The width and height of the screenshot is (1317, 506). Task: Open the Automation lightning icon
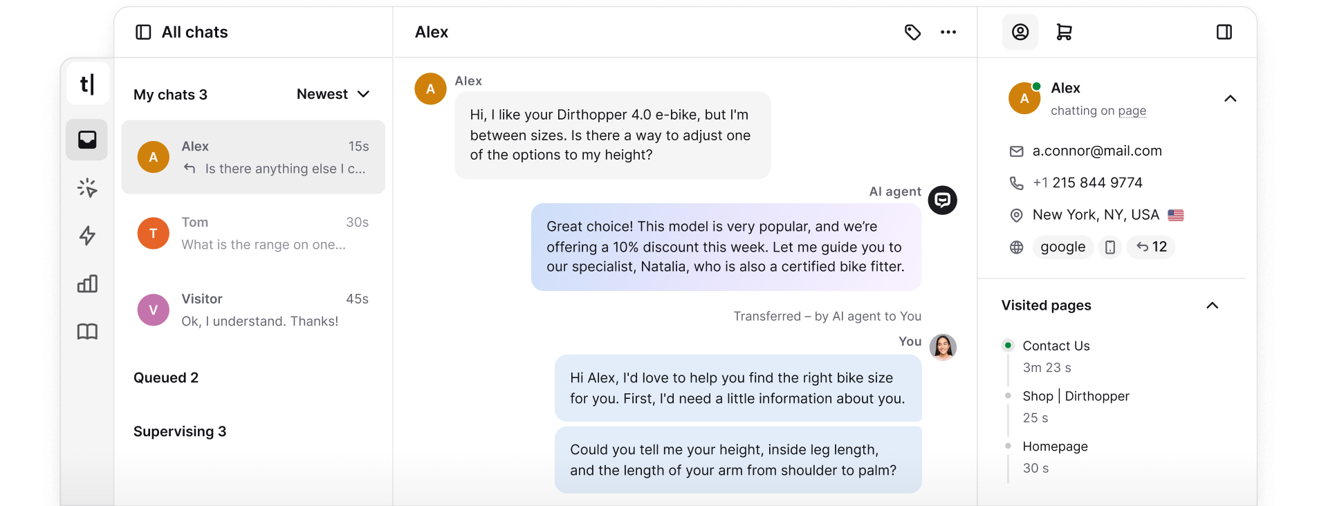click(87, 236)
